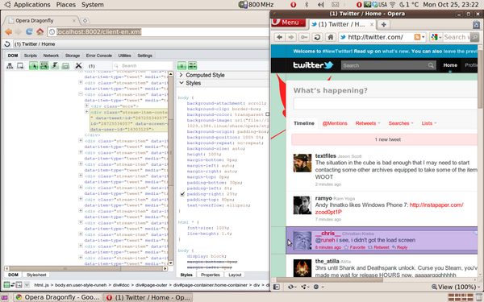Expand the second stream-item div at top of tree
Image resolution: width=484 pixels, height=302 pixels.
click(x=81, y=82)
